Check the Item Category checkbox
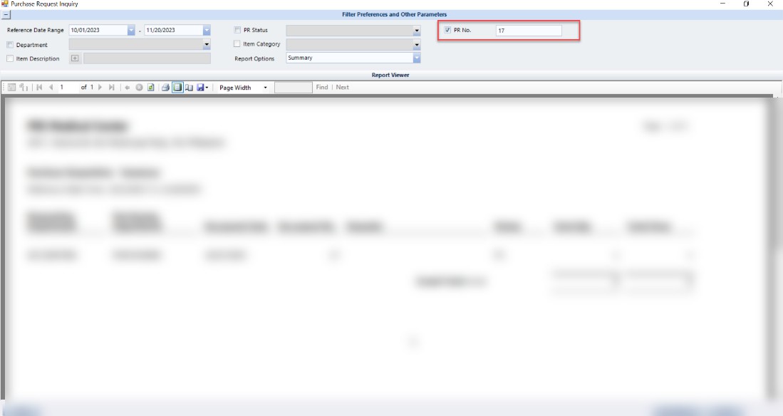 237,44
